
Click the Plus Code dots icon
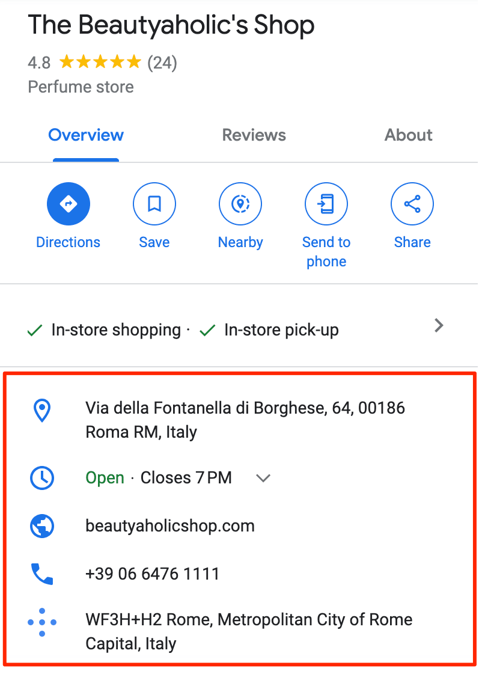pos(41,622)
